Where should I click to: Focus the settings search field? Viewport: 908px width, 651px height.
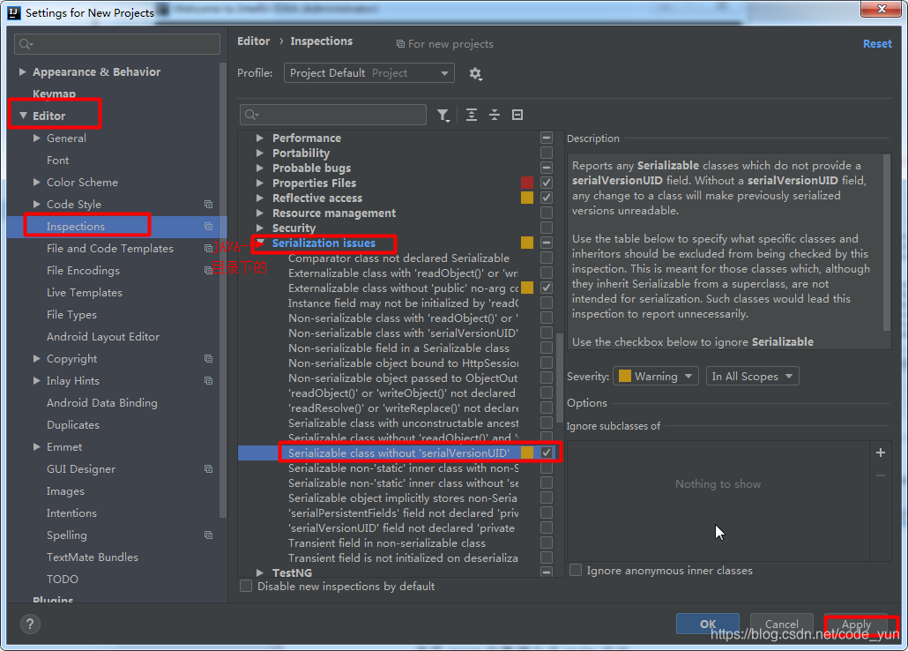coord(117,44)
